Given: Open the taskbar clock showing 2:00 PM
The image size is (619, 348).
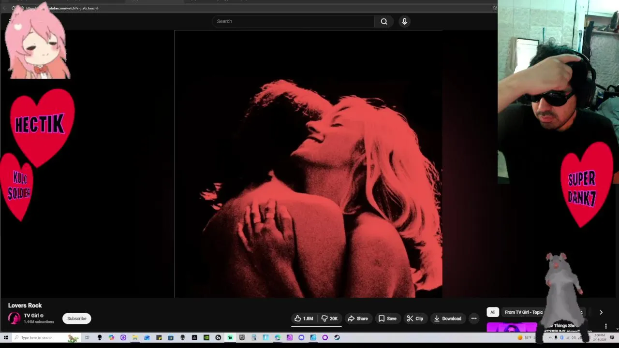Looking at the screenshot, I should coord(600,337).
